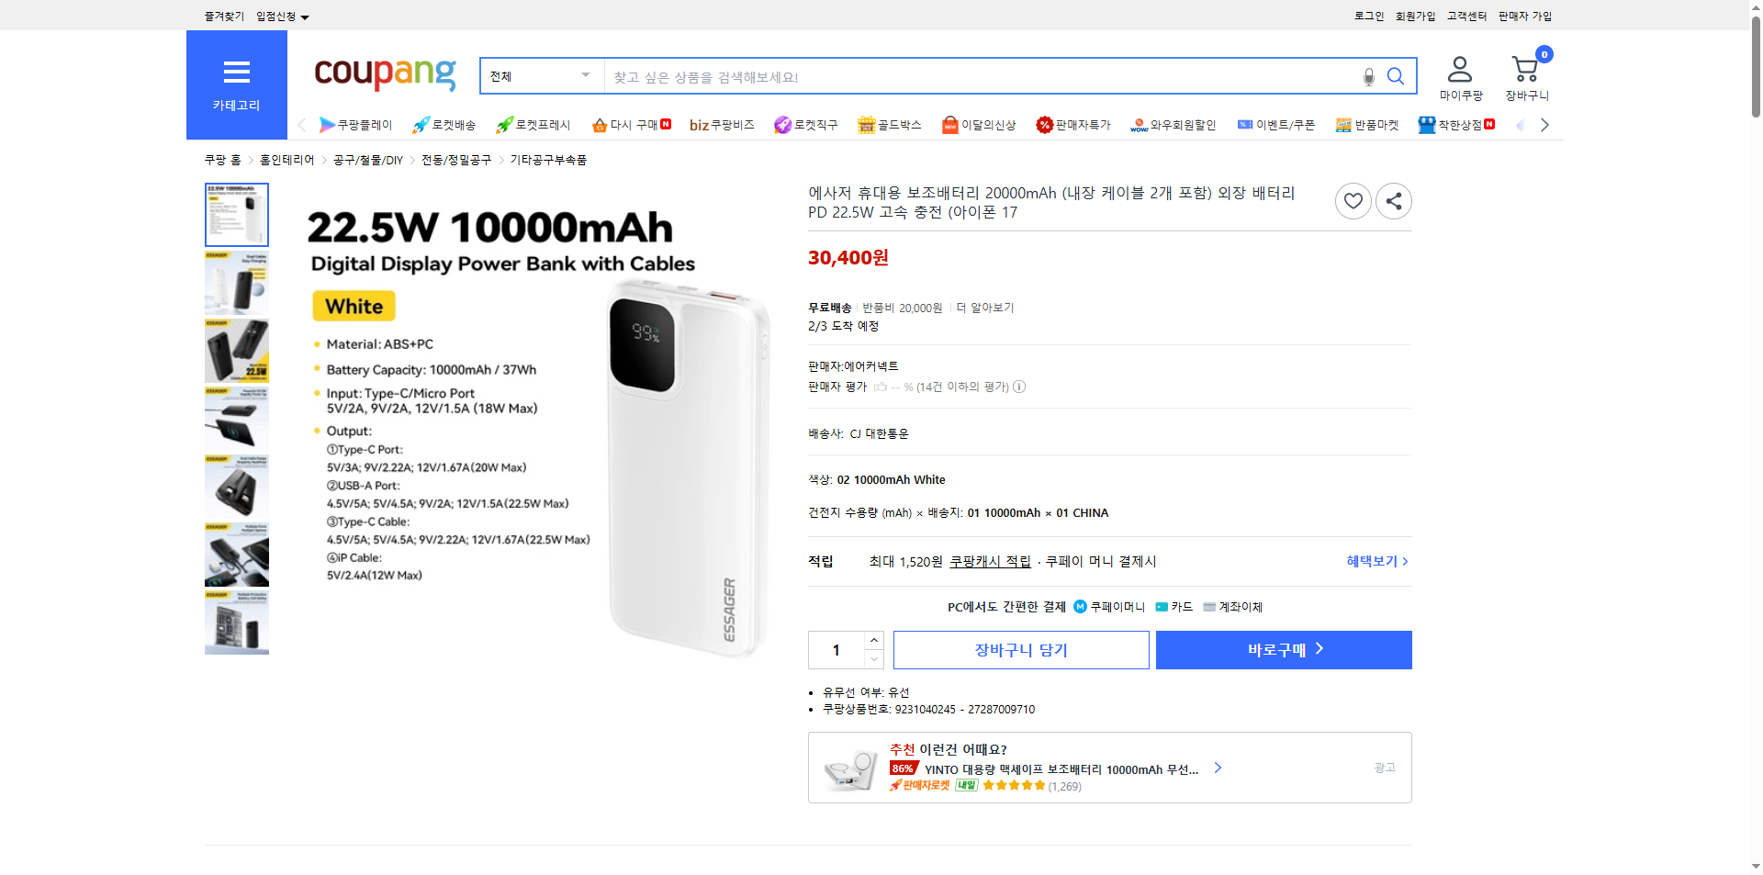
Task: Increase quantity with the up stepper arrow
Action: [x=873, y=641]
